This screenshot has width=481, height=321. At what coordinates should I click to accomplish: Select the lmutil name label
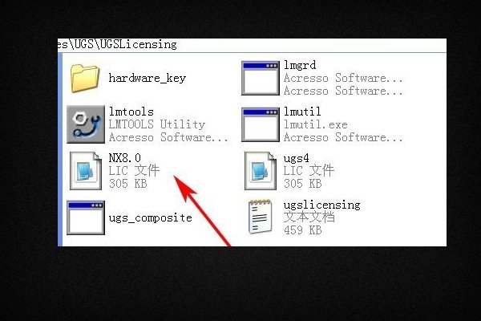(302, 112)
